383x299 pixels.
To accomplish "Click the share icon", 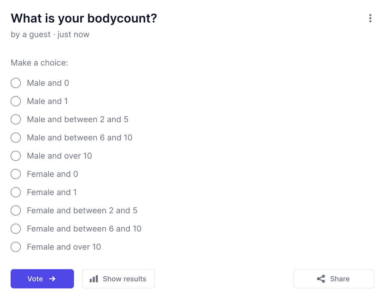I will [321, 279].
